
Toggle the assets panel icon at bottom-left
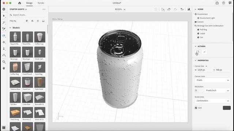coord(4,127)
